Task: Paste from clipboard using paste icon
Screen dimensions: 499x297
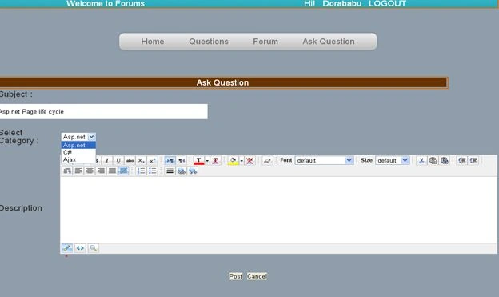Action: pyautogui.click(x=445, y=161)
